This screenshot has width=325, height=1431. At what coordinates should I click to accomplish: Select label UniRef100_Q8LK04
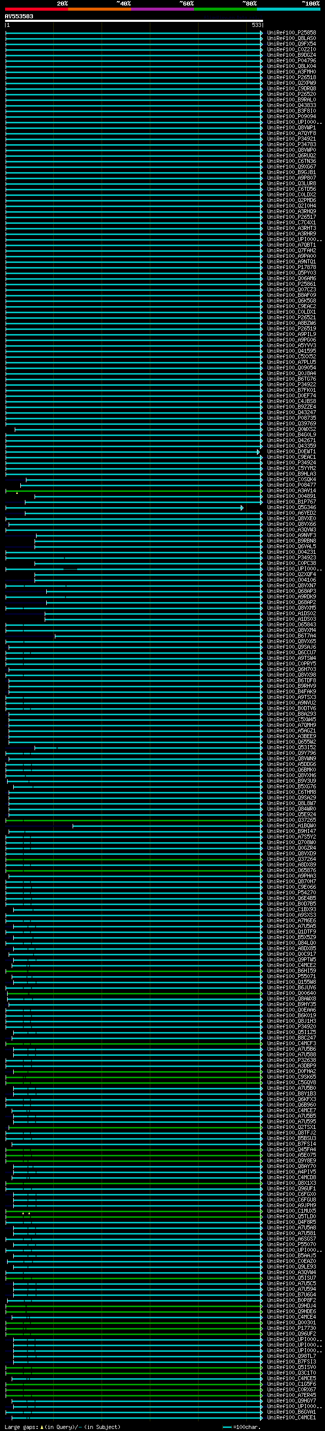291,66
